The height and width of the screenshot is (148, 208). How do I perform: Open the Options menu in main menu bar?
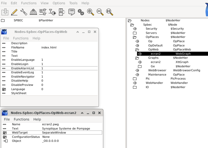(59, 3)
